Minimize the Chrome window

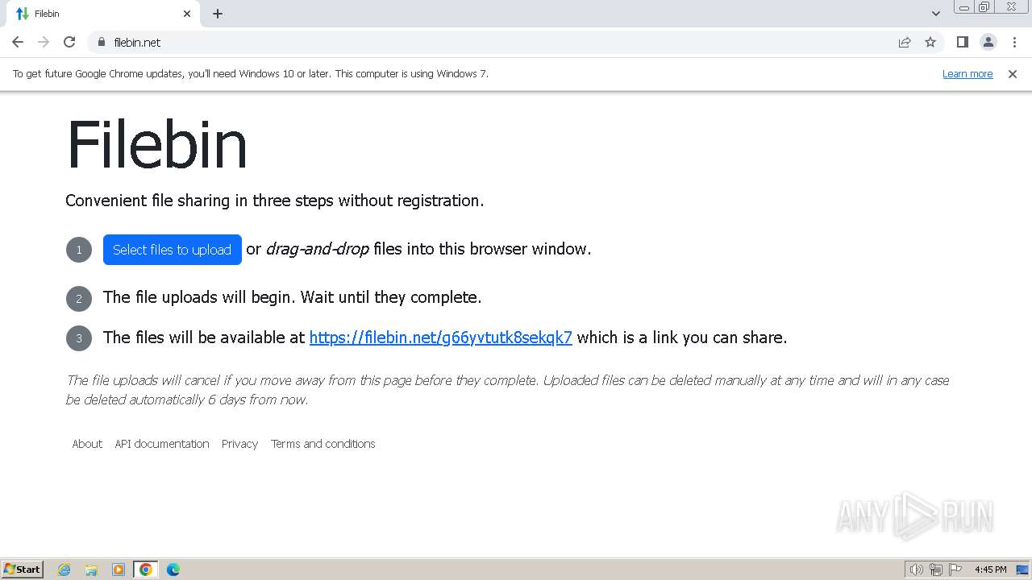(x=964, y=7)
